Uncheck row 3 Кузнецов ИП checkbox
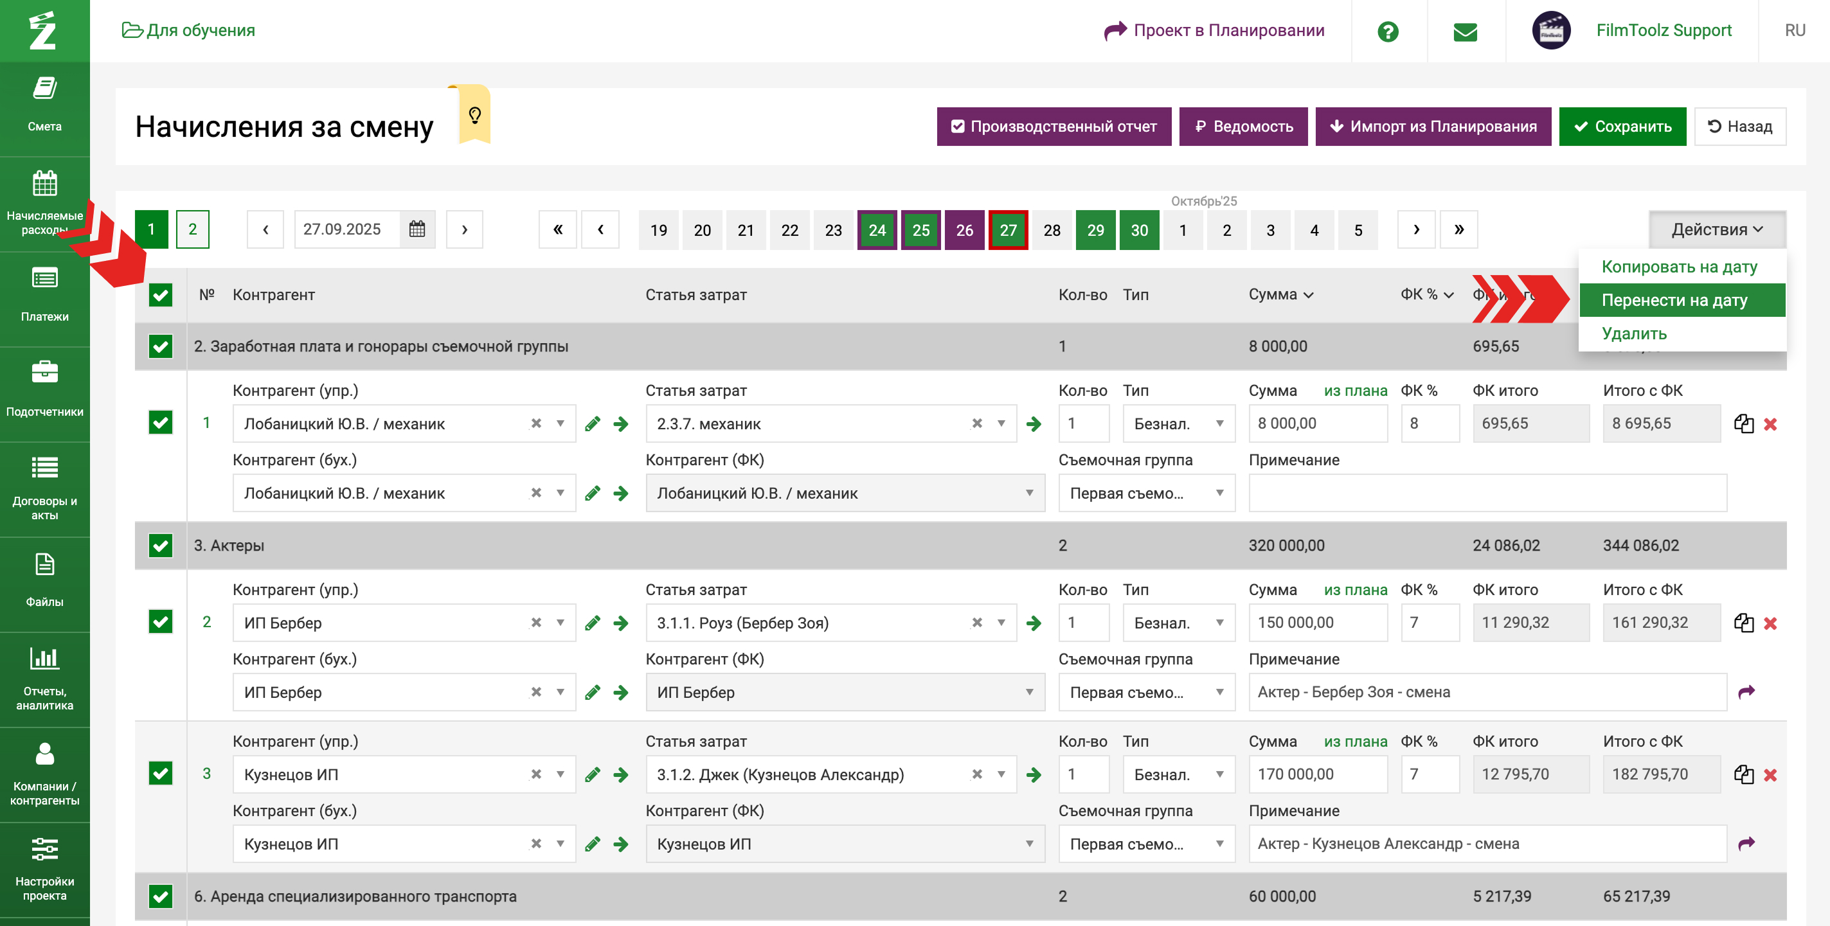 (161, 773)
